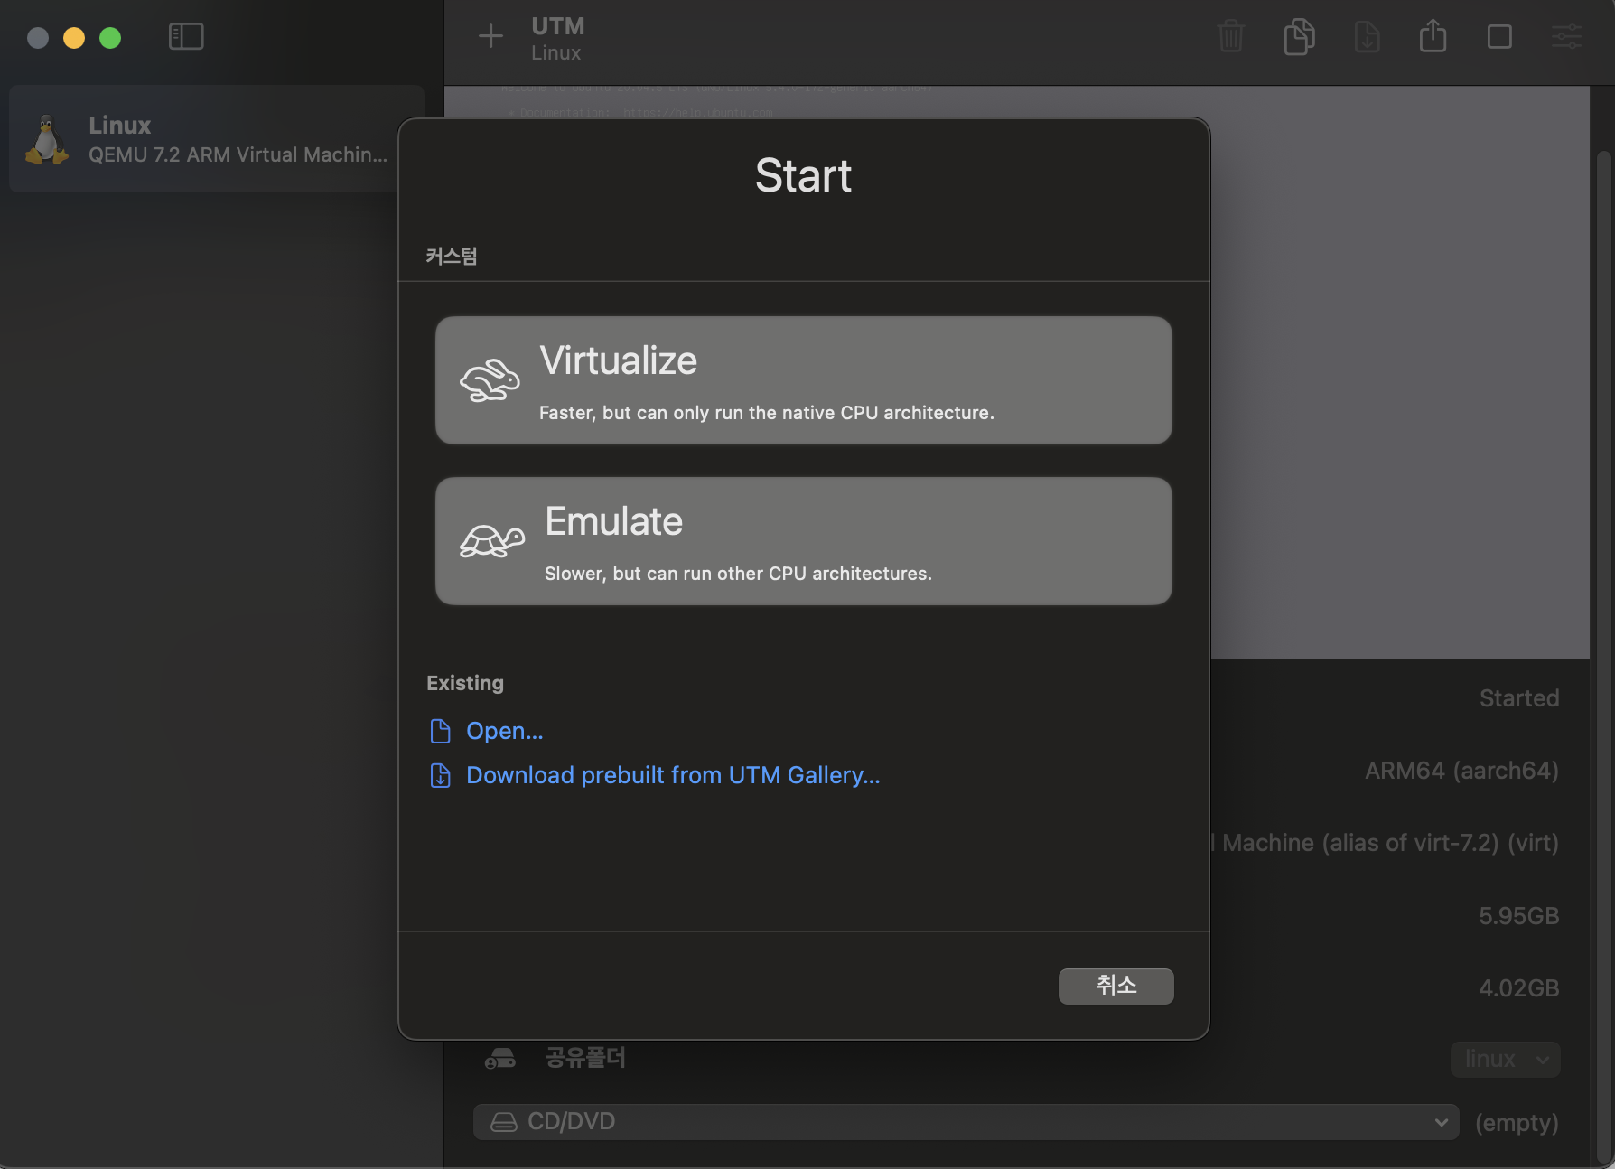Click the 'Started' status text
The width and height of the screenshot is (1615, 1169).
[x=1519, y=698]
